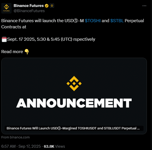The width and height of the screenshot is (152, 150).
Task: Open the TOSHIUSDT and STBLUSDT card title
Action: pyautogui.click(x=73, y=128)
